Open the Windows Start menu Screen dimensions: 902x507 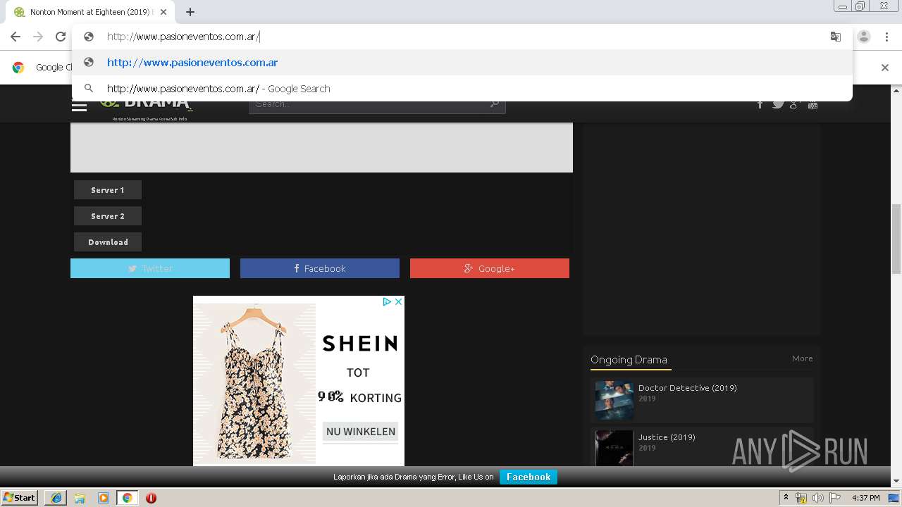coord(20,497)
